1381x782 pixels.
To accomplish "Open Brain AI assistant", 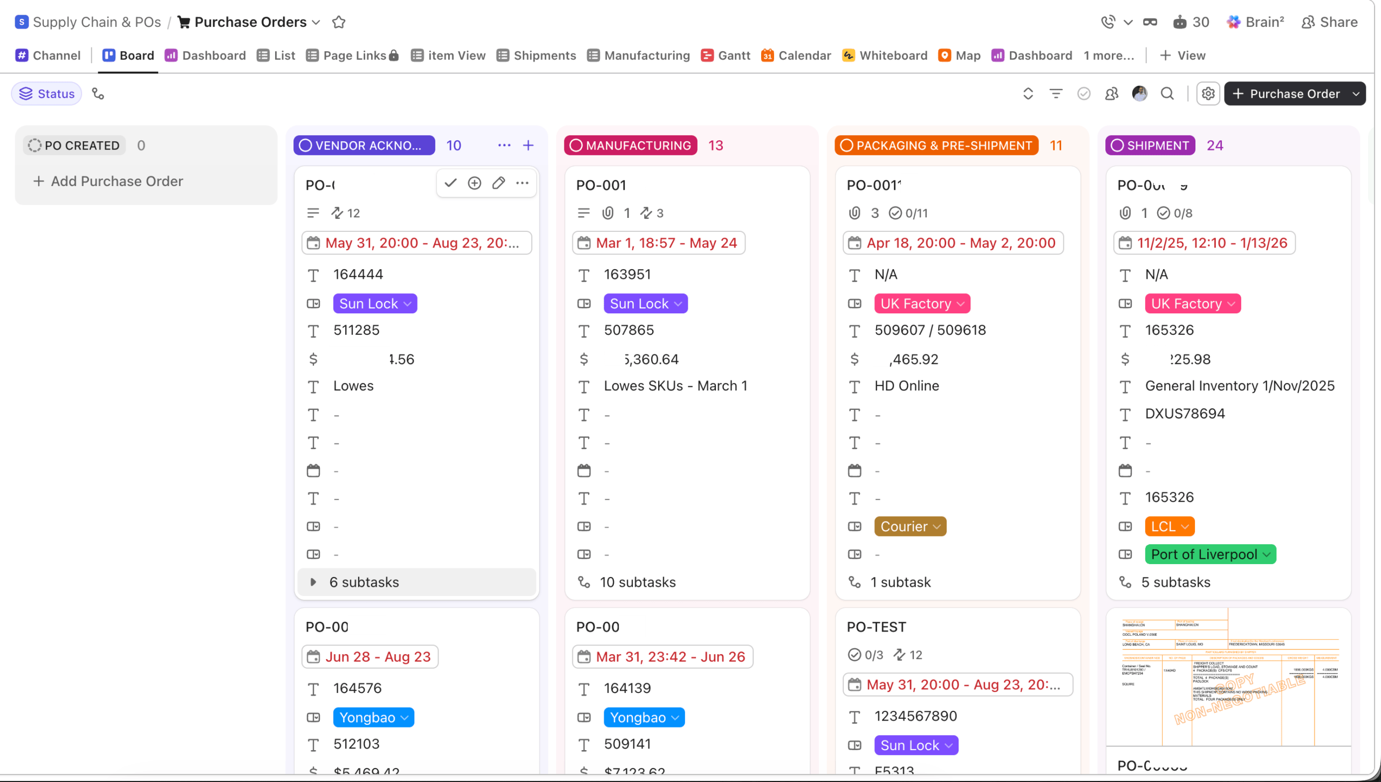I will tap(1255, 22).
